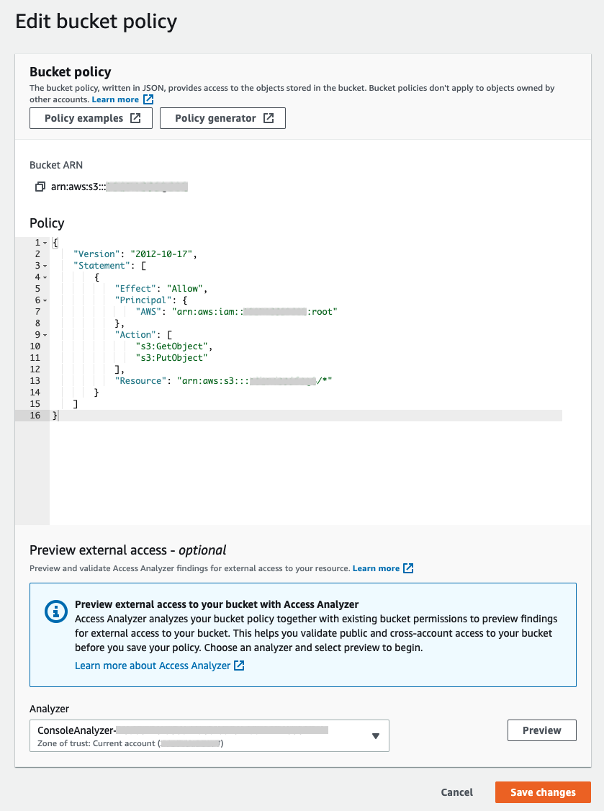Click the external-link icon beside Preview external access Learn more
The height and width of the screenshot is (811, 604).
pos(408,568)
